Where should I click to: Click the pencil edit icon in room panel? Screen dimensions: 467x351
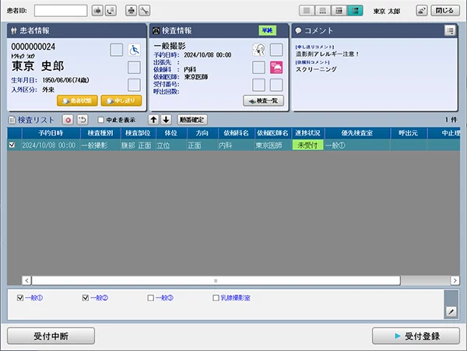pyautogui.click(x=451, y=312)
